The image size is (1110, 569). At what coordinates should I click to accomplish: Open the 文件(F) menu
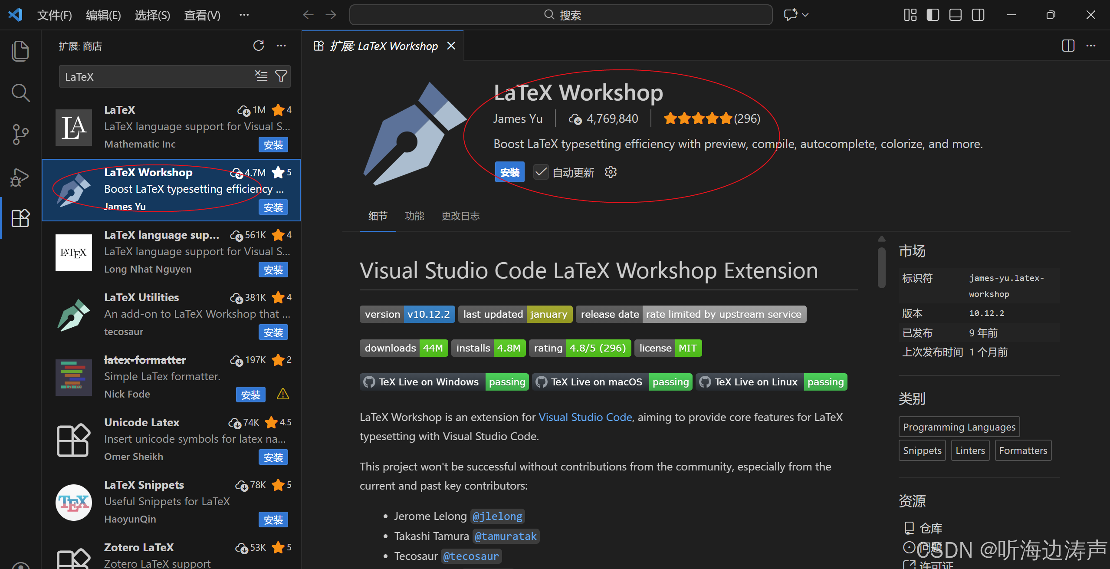click(x=54, y=15)
